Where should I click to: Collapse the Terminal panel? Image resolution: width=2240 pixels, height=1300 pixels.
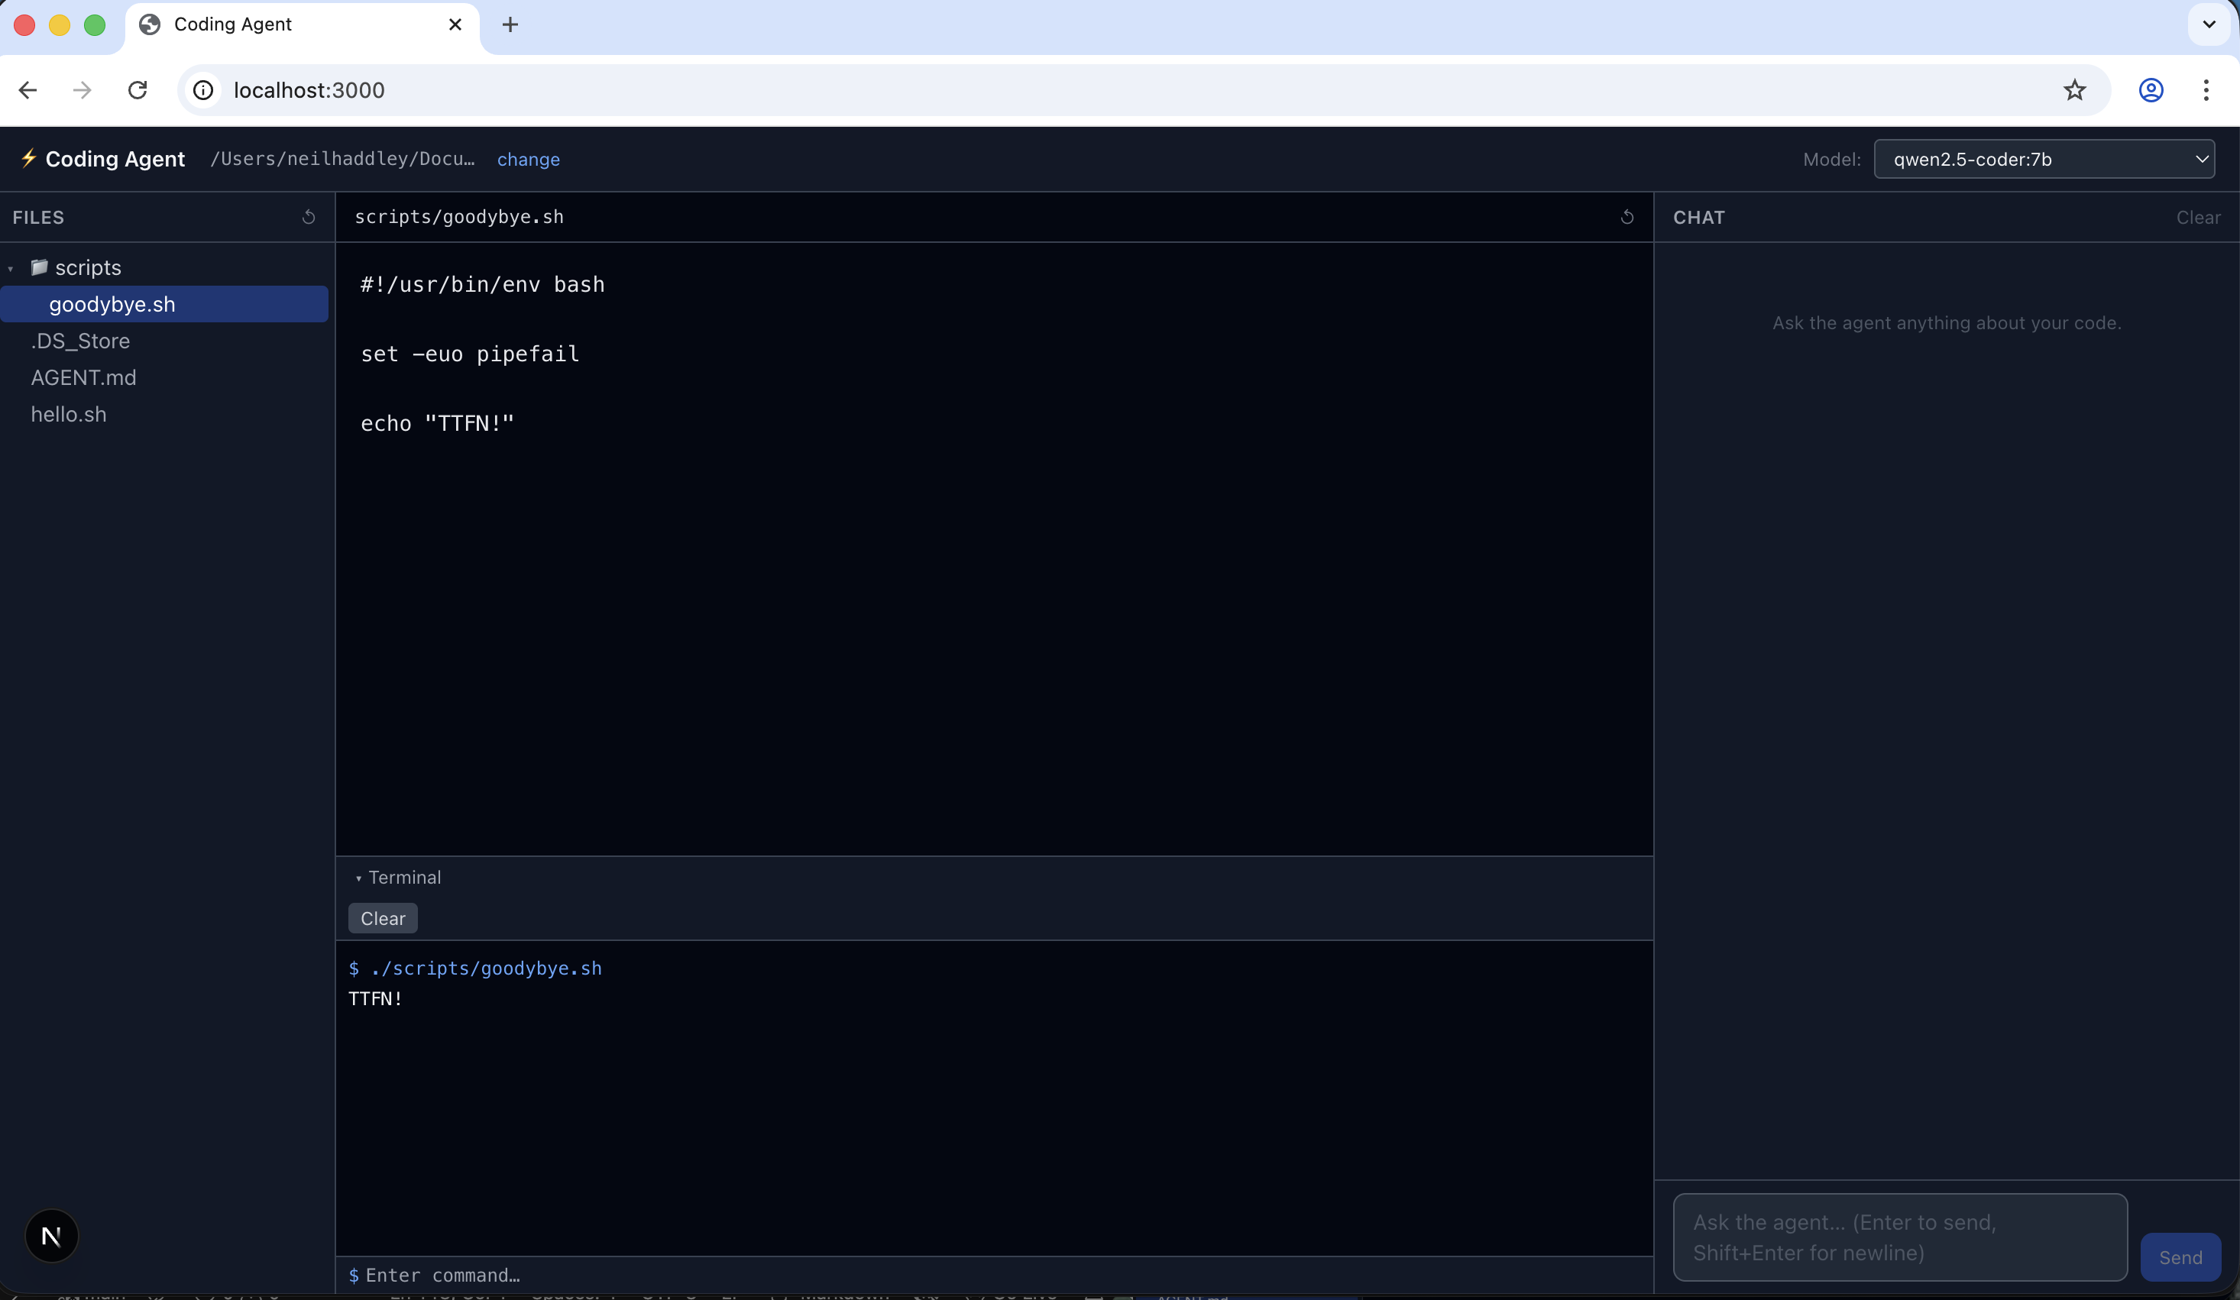pos(359,877)
